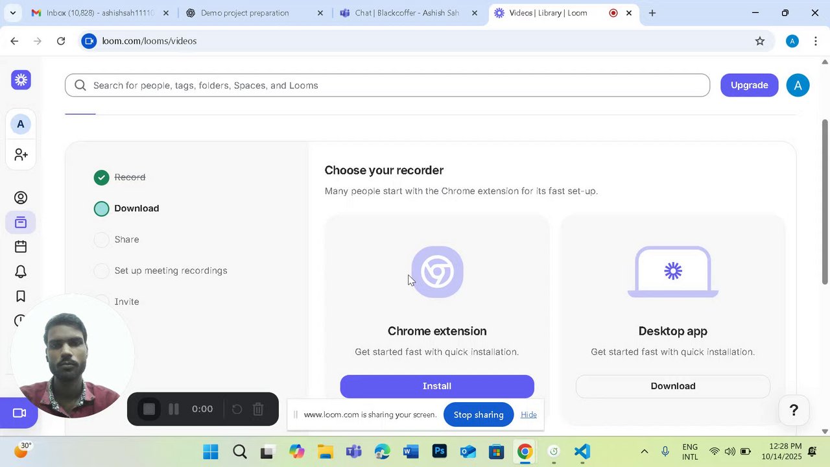The width and height of the screenshot is (830, 467).
Task: Open File Explorer from taskbar
Action: (325, 451)
